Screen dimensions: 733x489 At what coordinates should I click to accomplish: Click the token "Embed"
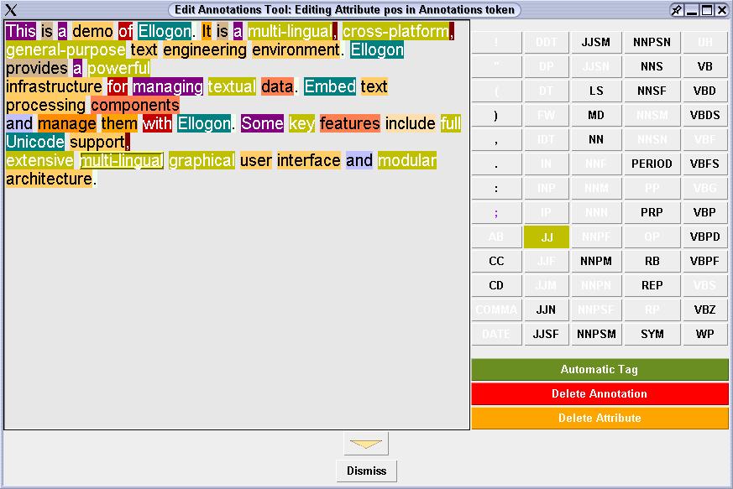pyautogui.click(x=330, y=86)
